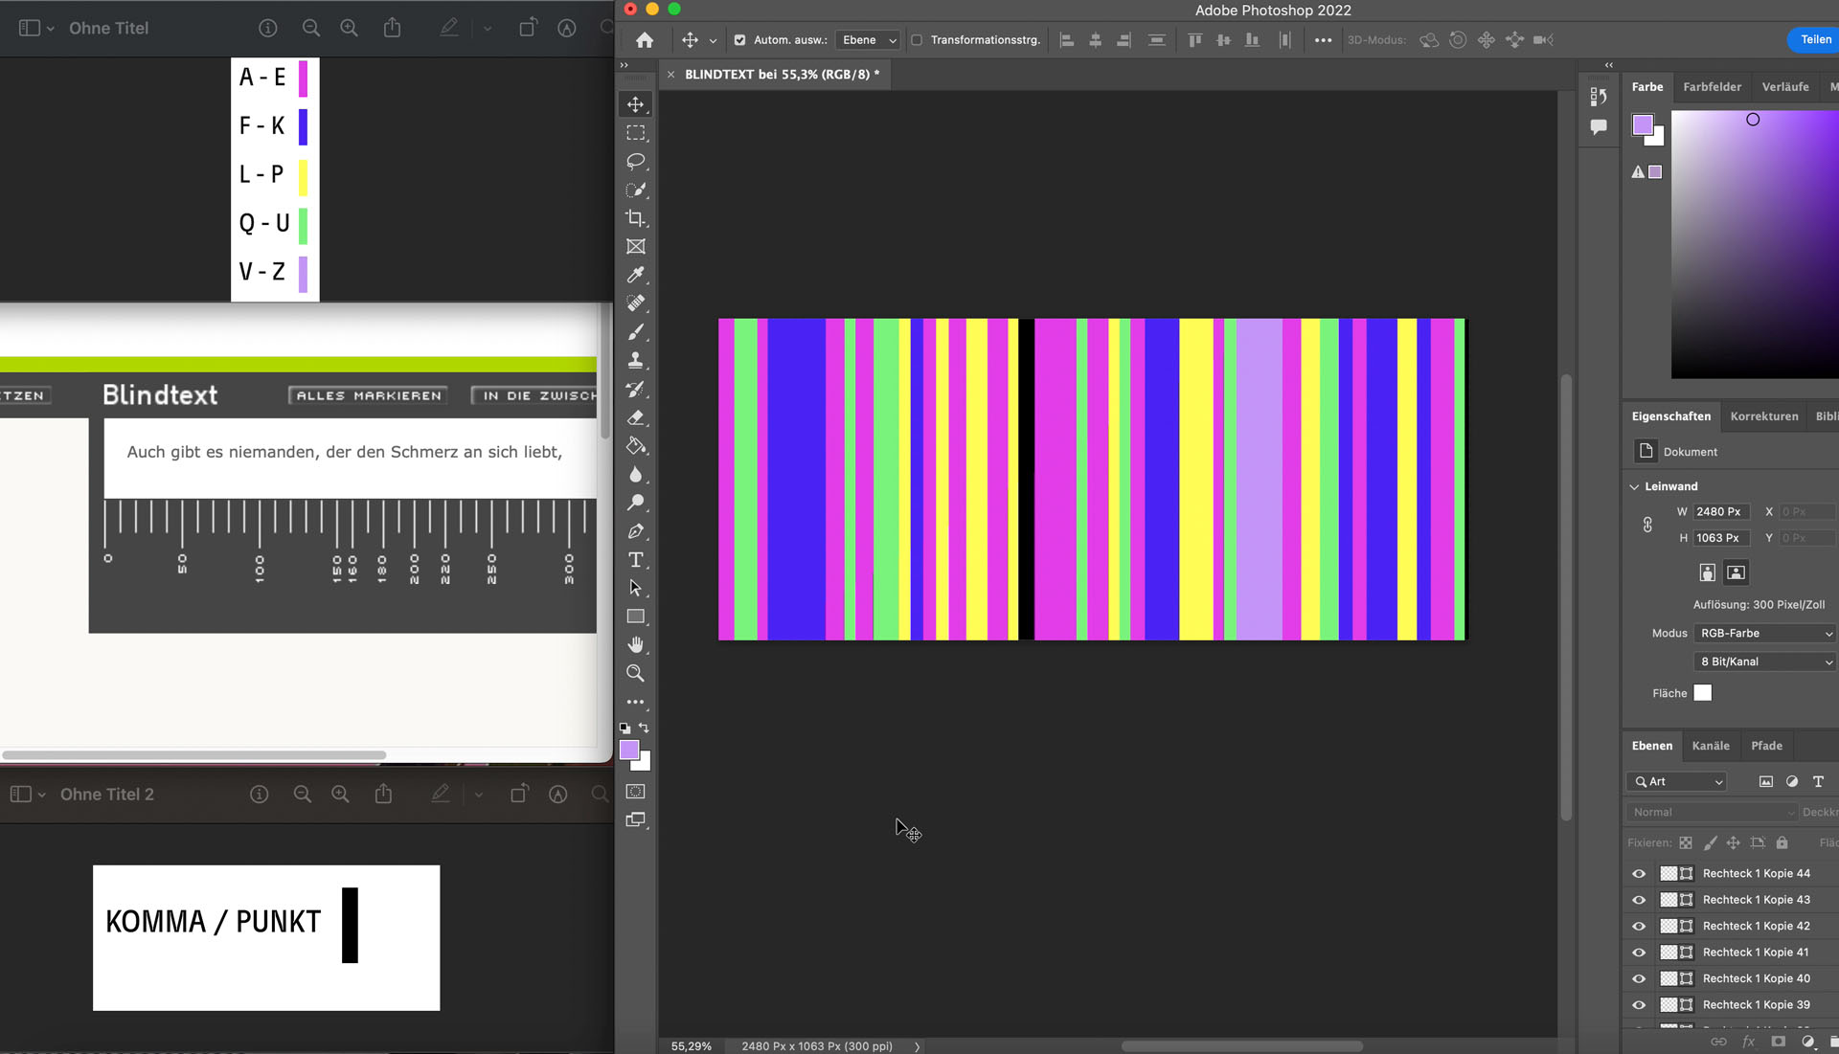Select the BLINDTEXT document tab
This screenshot has width=1839, height=1054.
pyautogui.click(x=782, y=75)
